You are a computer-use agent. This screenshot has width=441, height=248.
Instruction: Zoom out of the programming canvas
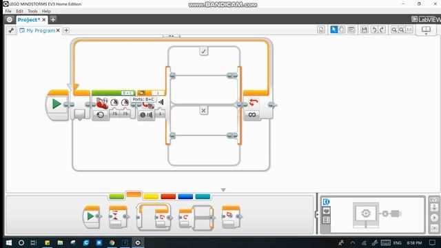[x=394, y=30]
